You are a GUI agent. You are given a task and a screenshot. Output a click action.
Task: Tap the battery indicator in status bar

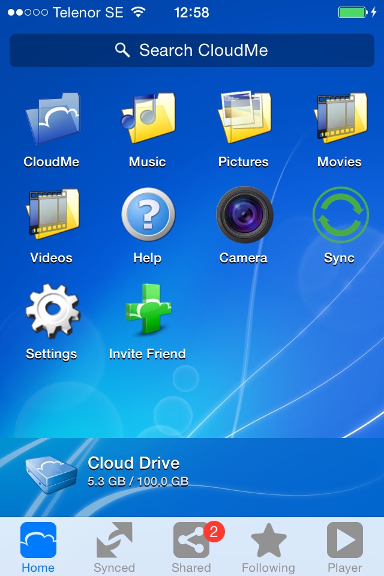pyautogui.click(x=353, y=13)
